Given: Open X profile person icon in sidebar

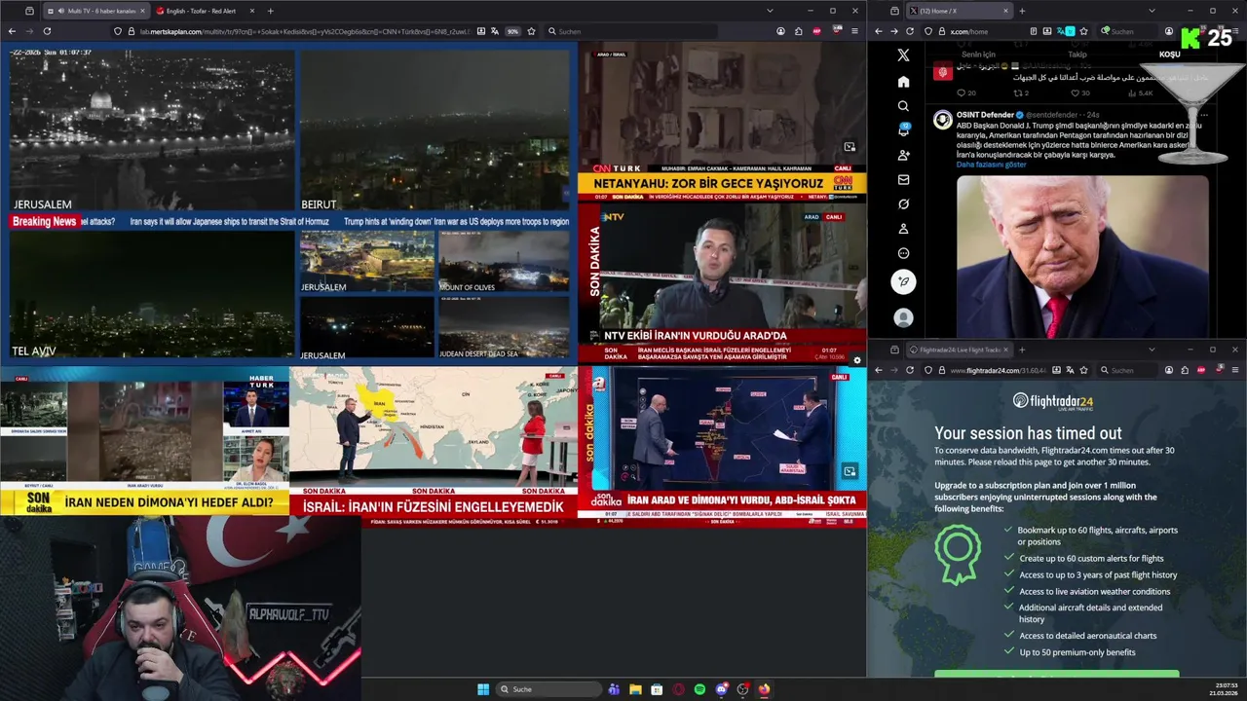Looking at the screenshot, I should click(903, 229).
